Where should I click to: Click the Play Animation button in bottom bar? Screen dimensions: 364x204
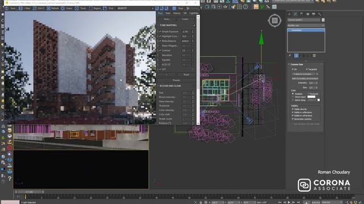coord(289,202)
